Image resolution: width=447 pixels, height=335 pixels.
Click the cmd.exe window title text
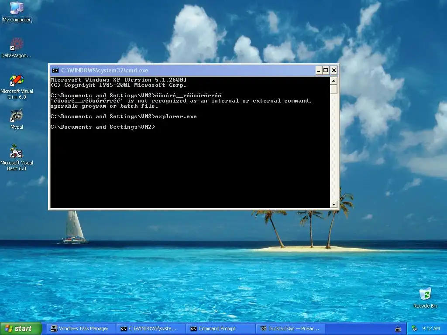pos(105,70)
